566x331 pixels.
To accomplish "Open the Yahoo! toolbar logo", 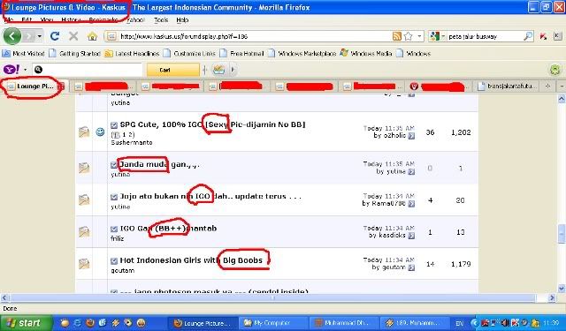I will pos(11,70).
